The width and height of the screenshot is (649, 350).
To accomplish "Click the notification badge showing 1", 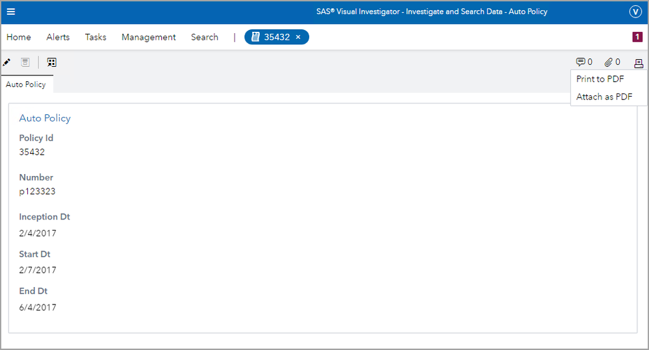I will click(x=637, y=37).
